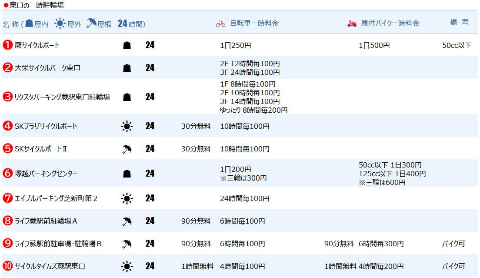Image resolution: width=480 pixels, height=278 pixels.
Task: Click the umbrella roof icon for SKサイクルポートⅡ
Action: pos(127,149)
